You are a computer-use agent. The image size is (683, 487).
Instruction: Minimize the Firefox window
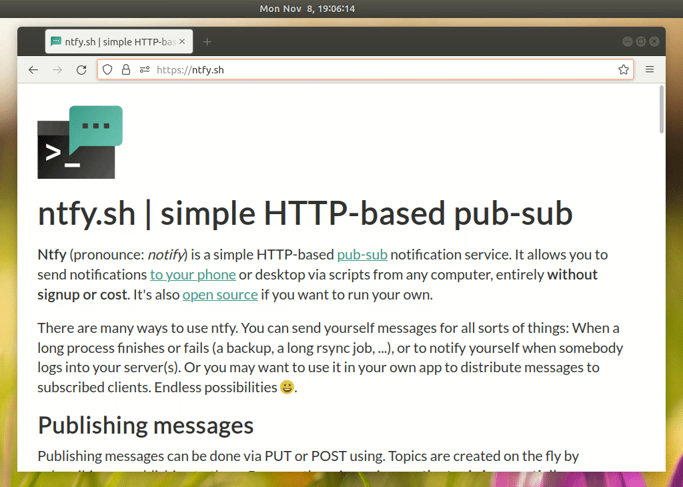[x=627, y=41]
